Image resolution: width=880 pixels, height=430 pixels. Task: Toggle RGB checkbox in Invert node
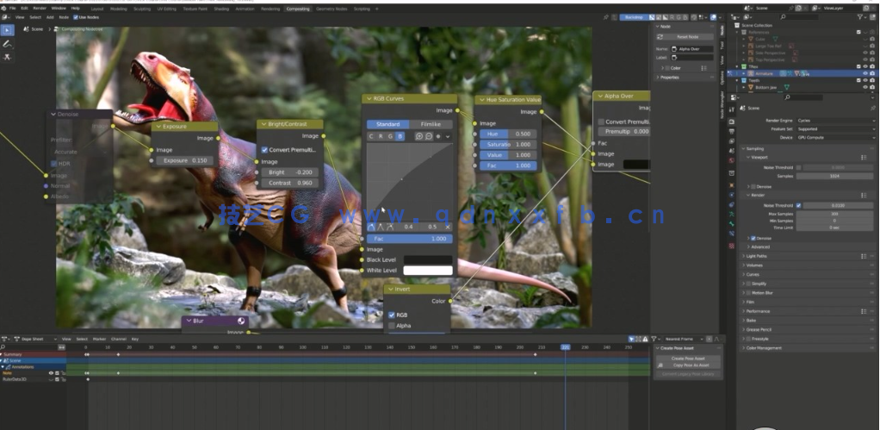pos(392,315)
